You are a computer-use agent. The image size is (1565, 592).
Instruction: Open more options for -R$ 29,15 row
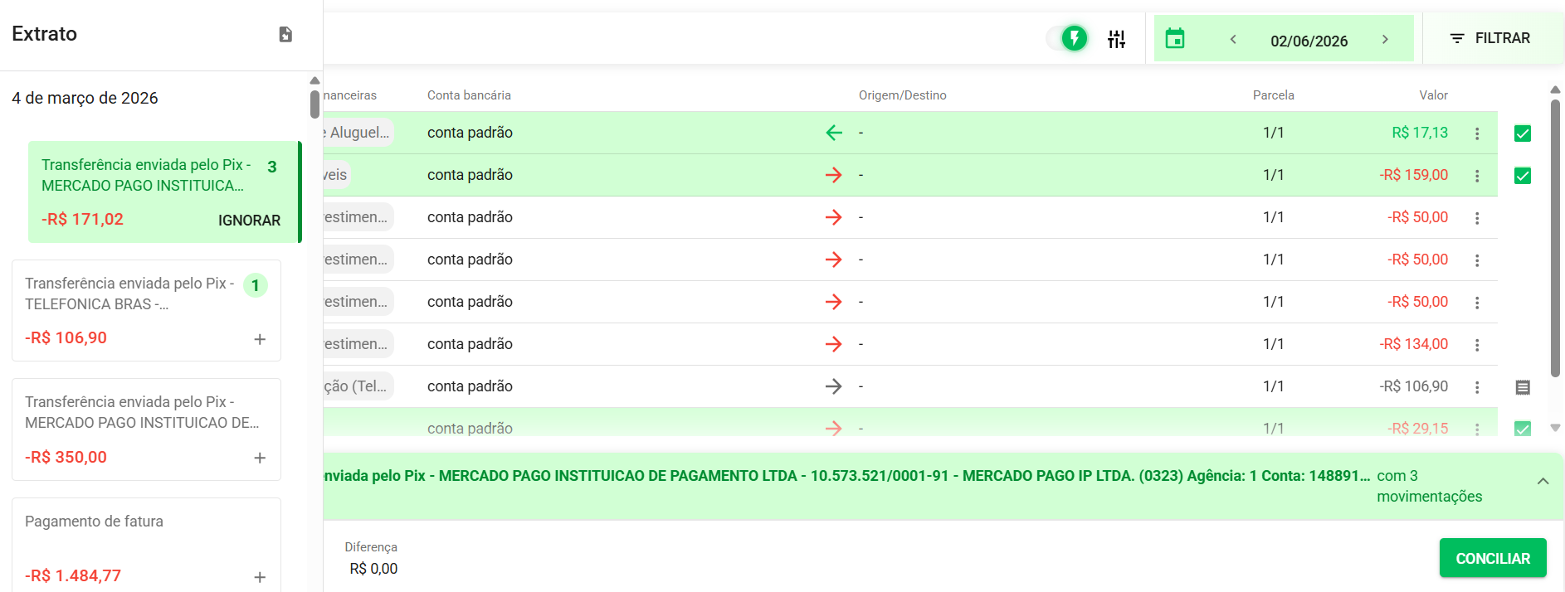tap(1477, 429)
